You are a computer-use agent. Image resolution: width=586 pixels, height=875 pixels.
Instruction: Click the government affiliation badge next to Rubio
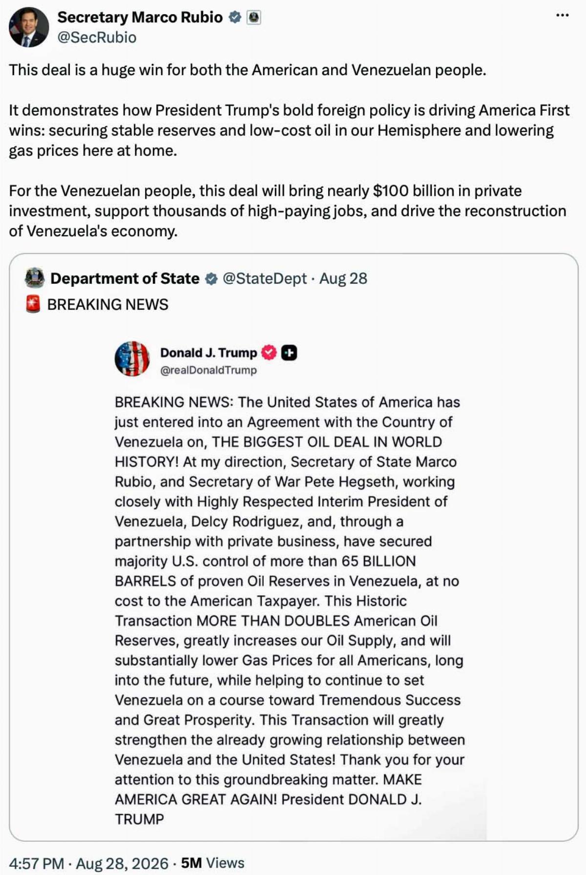(x=253, y=18)
